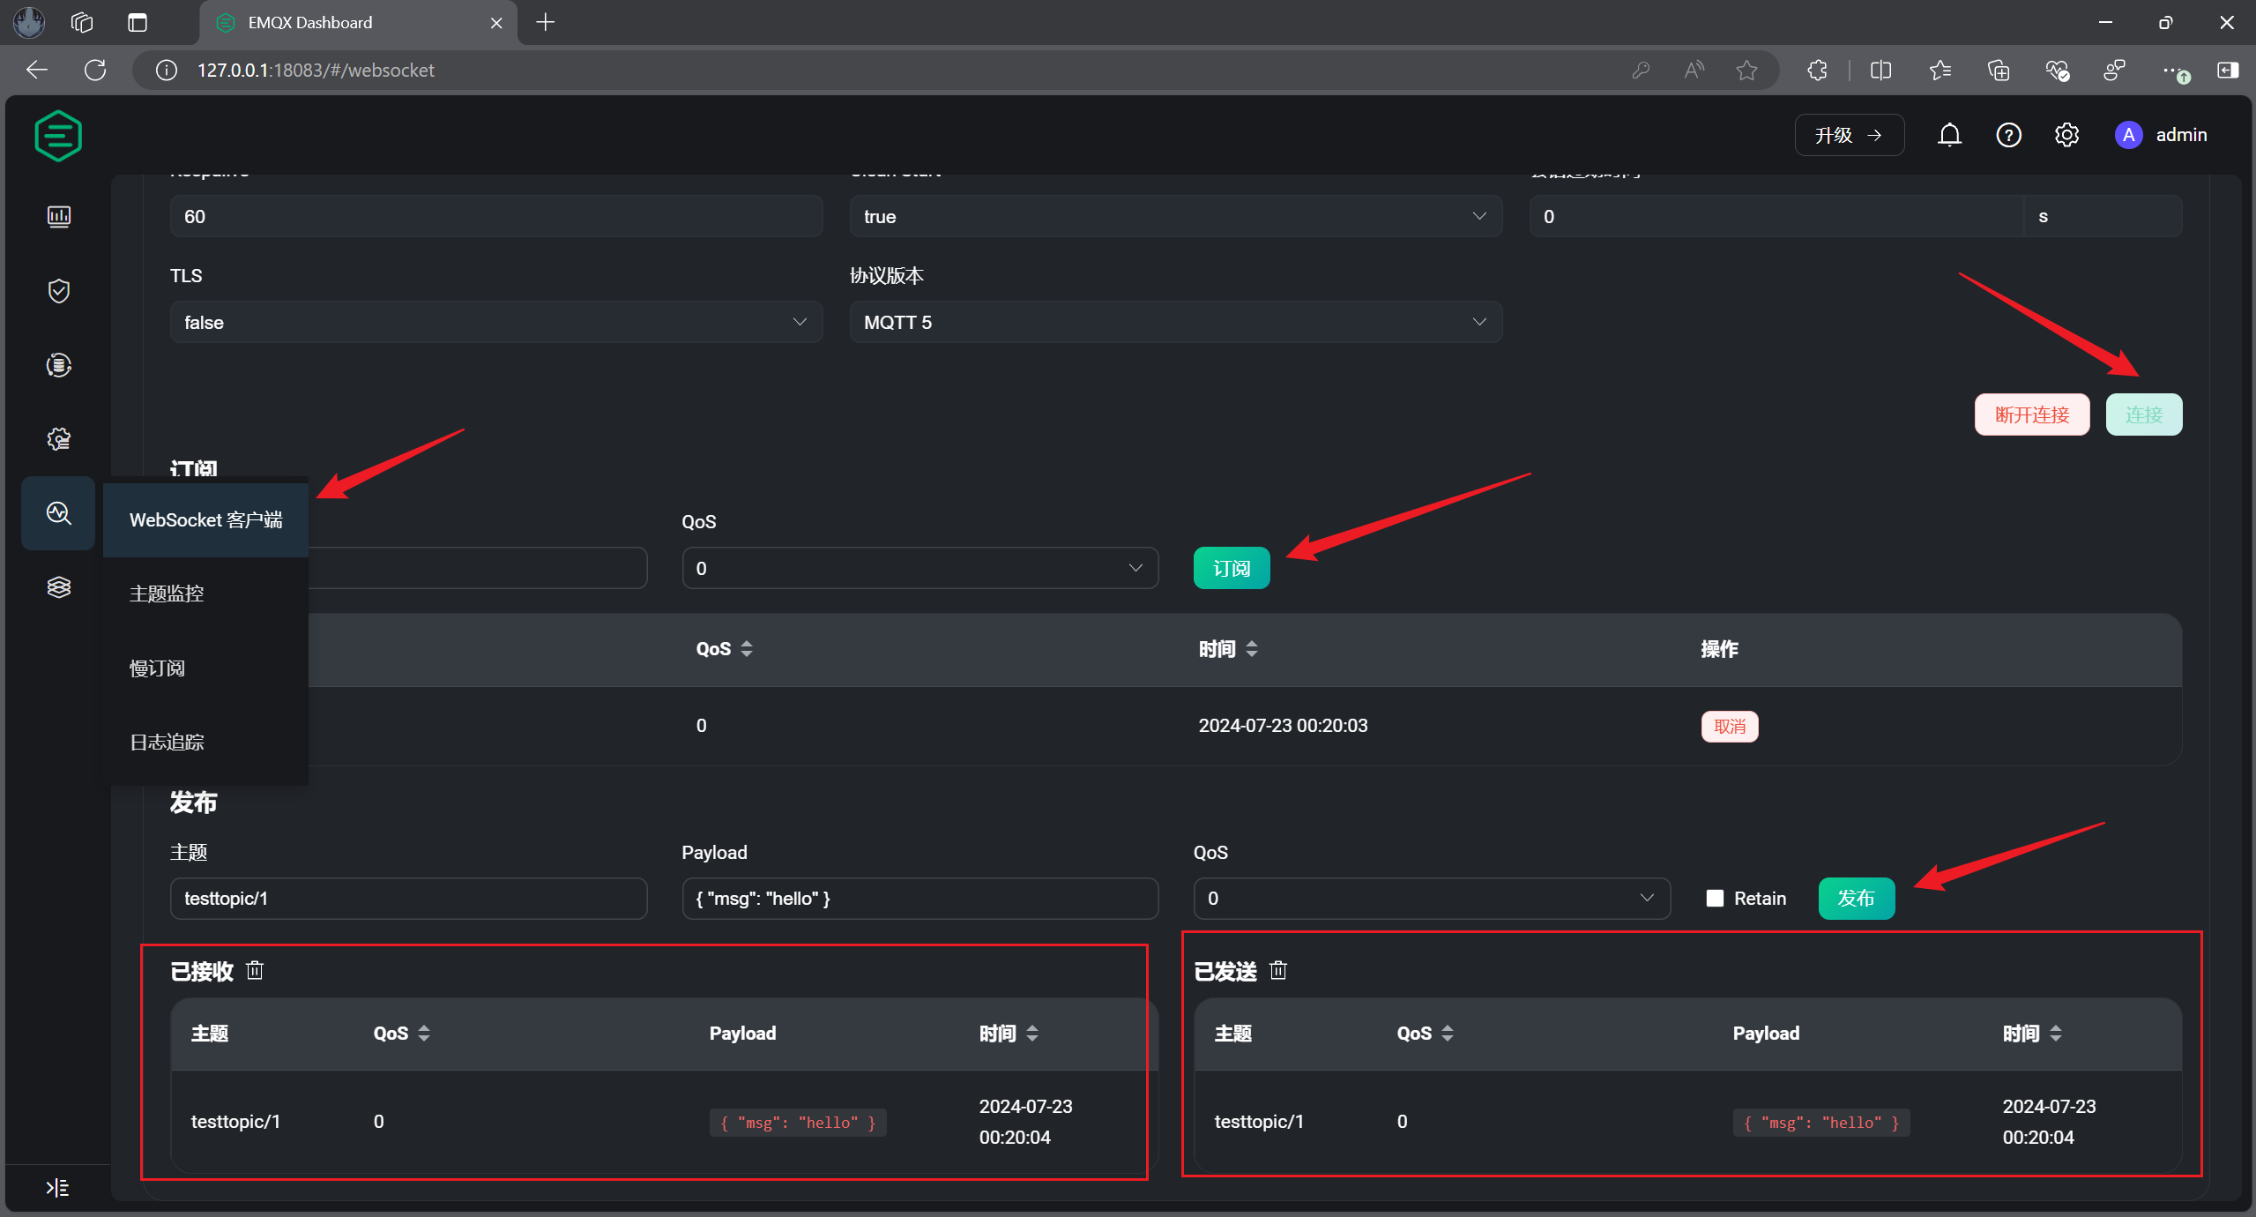Image resolution: width=2256 pixels, height=1217 pixels.
Task: Open the settings gear in header
Action: point(2066,135)
